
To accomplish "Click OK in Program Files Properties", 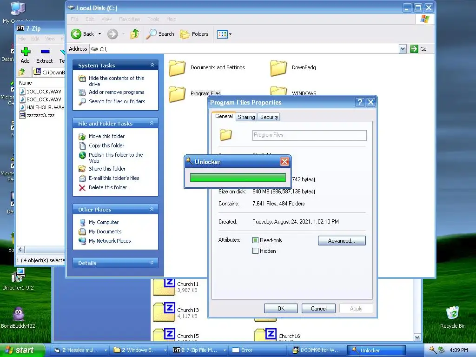I will click(x=281, y=309).
